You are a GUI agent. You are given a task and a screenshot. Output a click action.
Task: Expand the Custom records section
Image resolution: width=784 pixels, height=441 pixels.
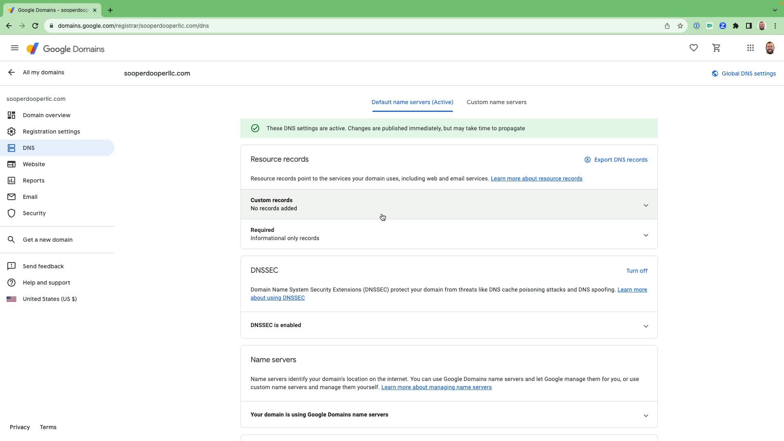pyautogui.click(x=646, y=205)
